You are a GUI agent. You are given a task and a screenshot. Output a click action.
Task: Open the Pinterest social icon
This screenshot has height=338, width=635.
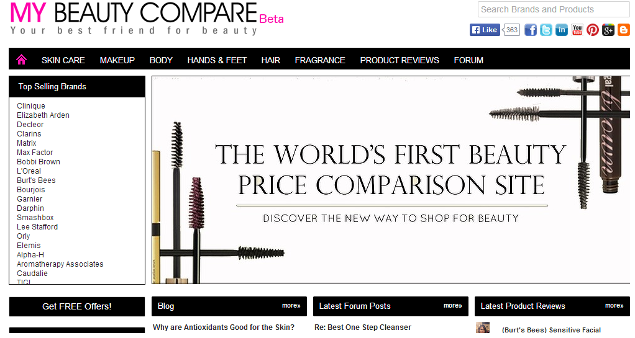point(593,30)
